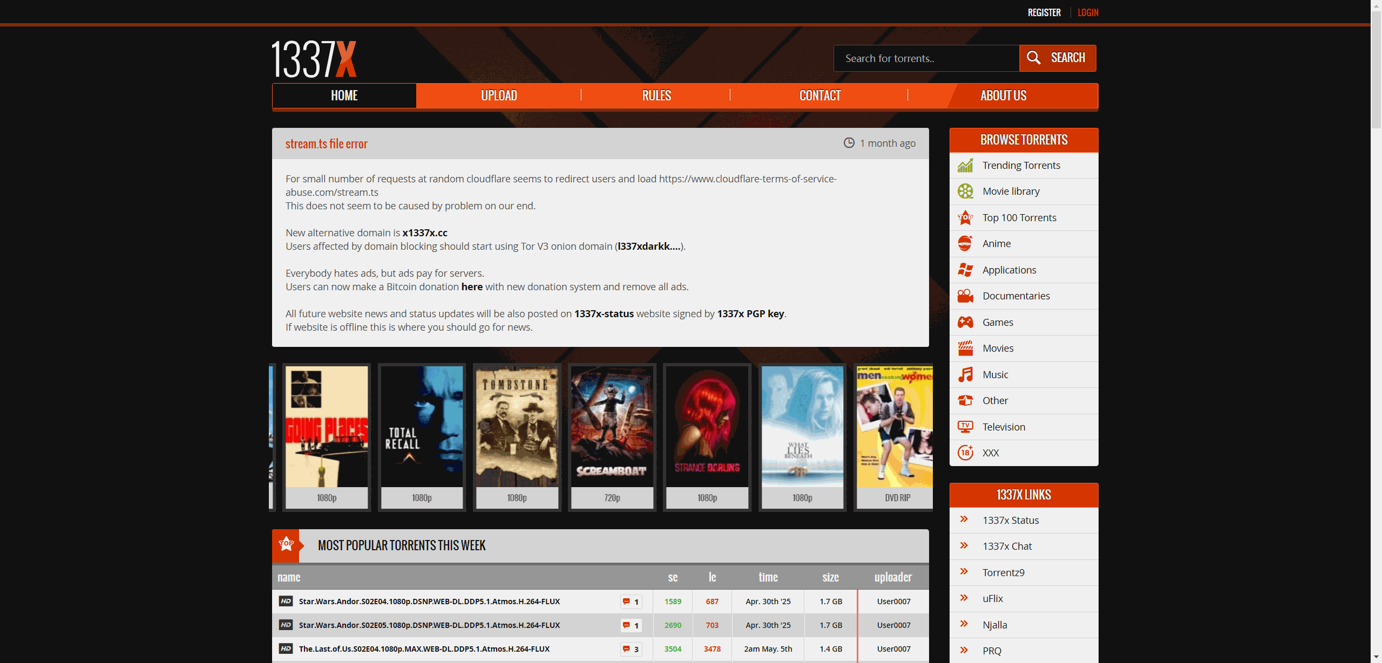
Task: Focus the Search for torrents field
Action: pos(926,58)
